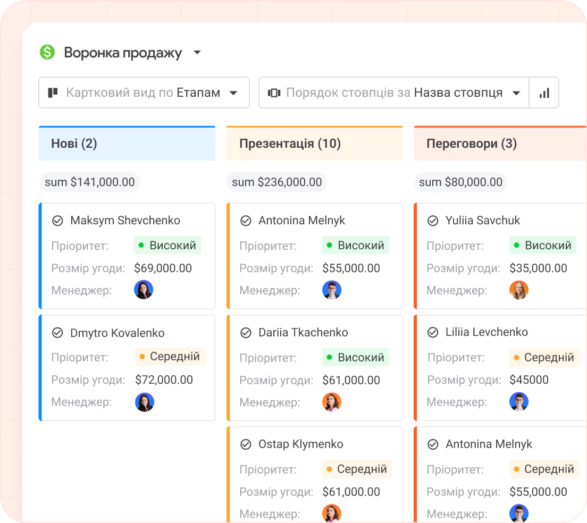Select the Нові (2) column header
The height and width of the screenshot is (523, 587).
click(x=127, y=144)
